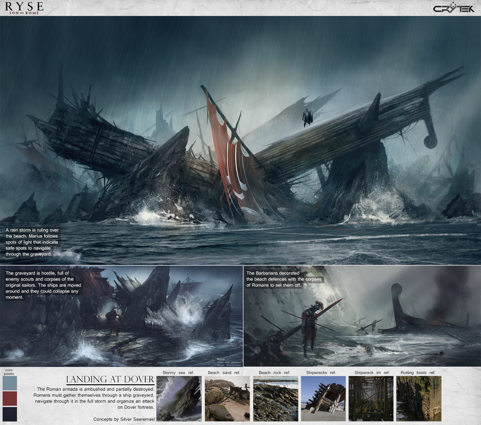Click the 'Beach sand ref:' label

pyautogui.click(x=224, y=373)
